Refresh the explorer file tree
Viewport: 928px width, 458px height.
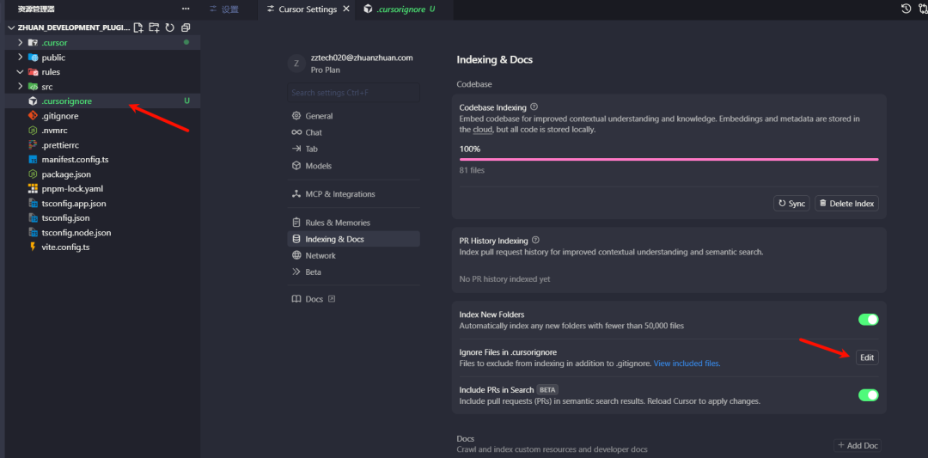pyautogui.click(x=169, y=27)
